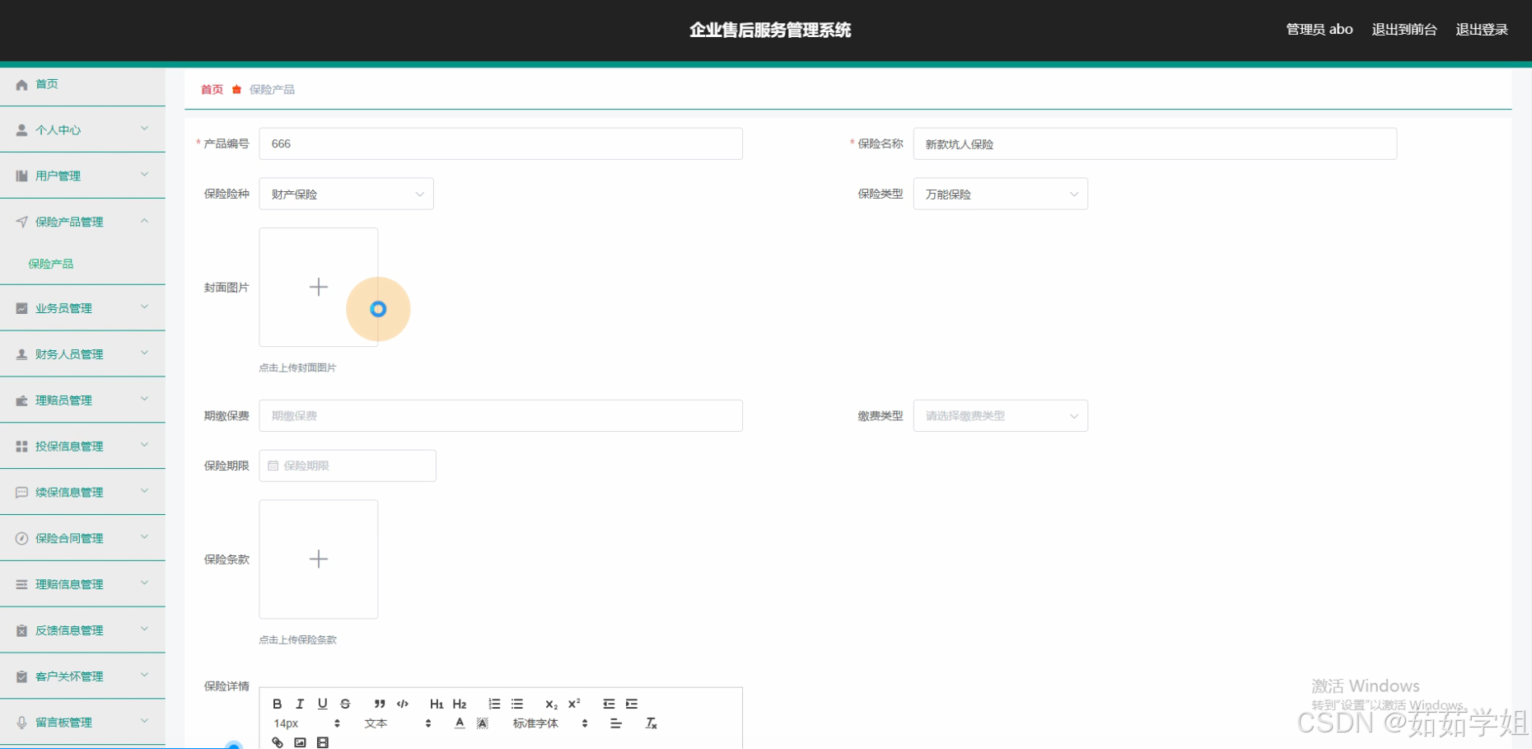This screenshot has width=1532, height=749.
Task: Insert an ordered list in the editor
Action: 494,704
